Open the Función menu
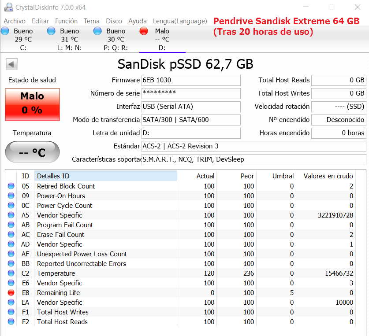The width and height of the screenshot is (369, 336). [66, 21]
